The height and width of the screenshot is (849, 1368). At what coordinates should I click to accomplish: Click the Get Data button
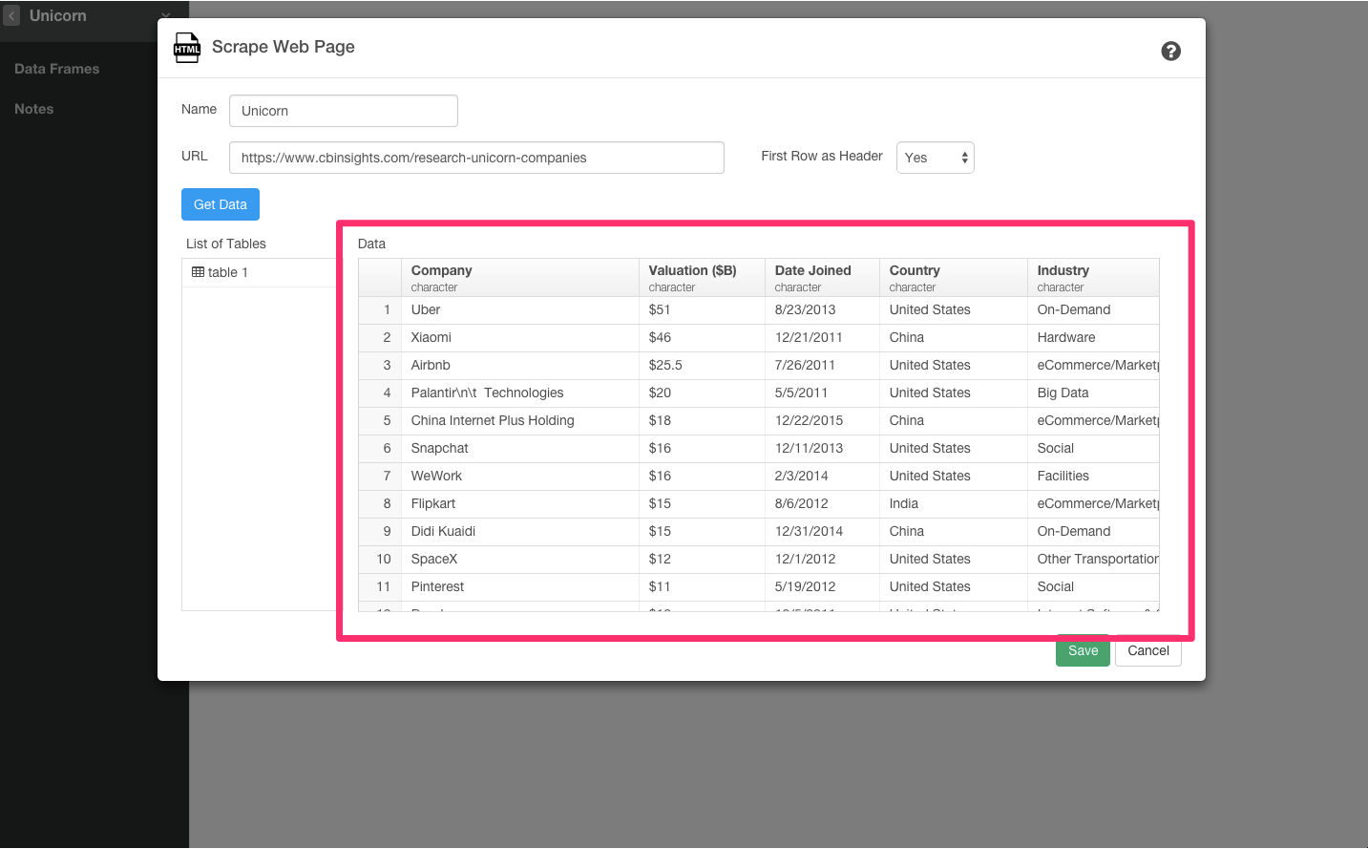pyautogui.click(x=221, y=204)
